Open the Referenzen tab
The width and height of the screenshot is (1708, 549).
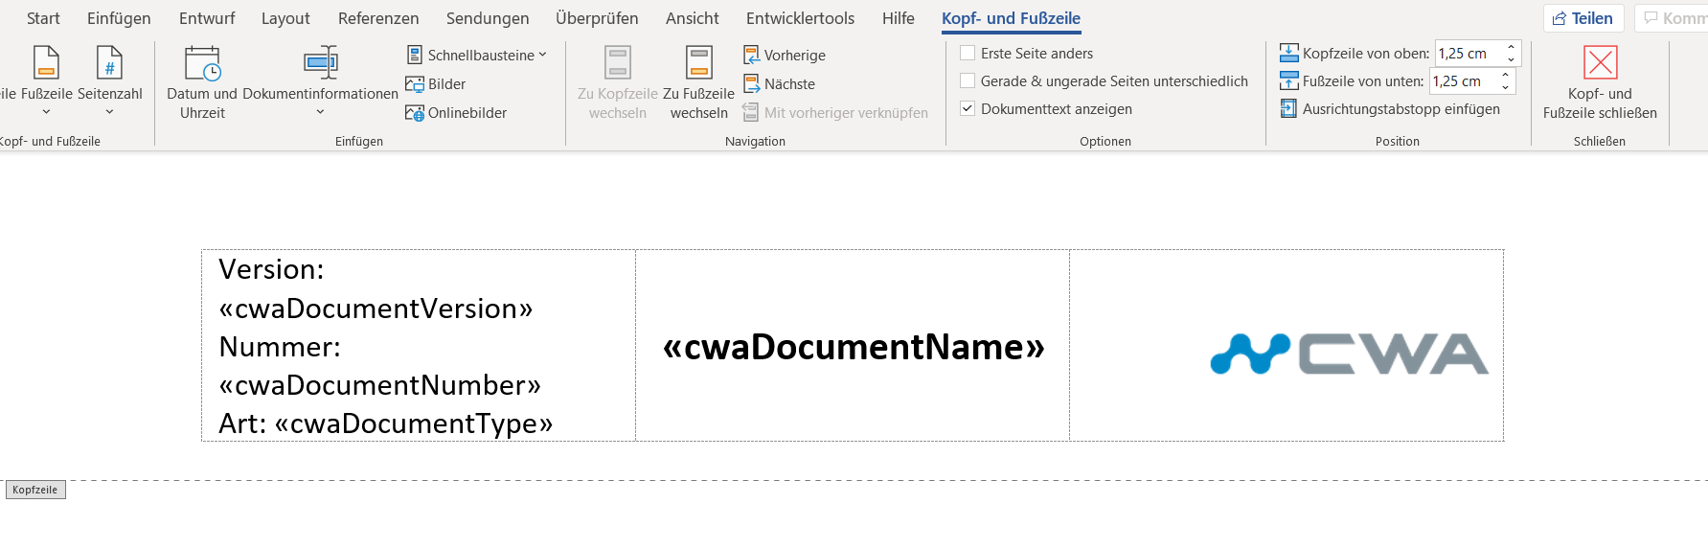pyautogui.click(x=378, y=18)
